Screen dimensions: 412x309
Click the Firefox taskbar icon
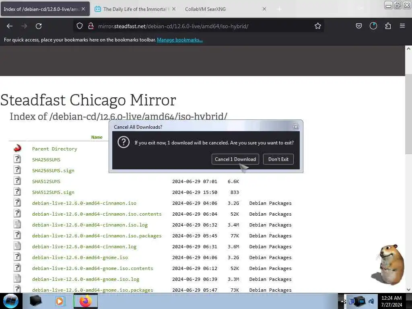point(86,301)
